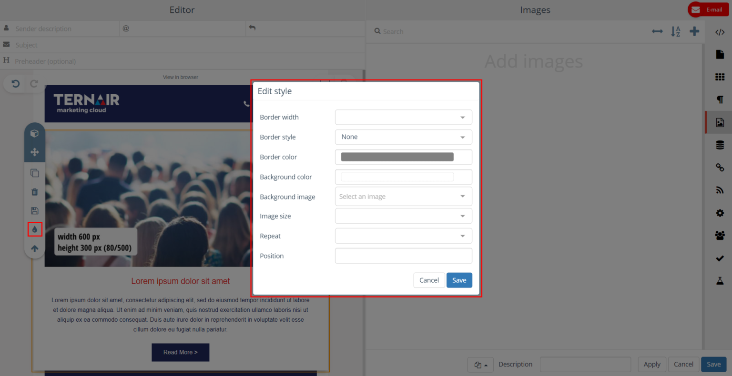Click the checkmark validation icon
The height and width of the screenshot is (376, 732).
[720, 258]
